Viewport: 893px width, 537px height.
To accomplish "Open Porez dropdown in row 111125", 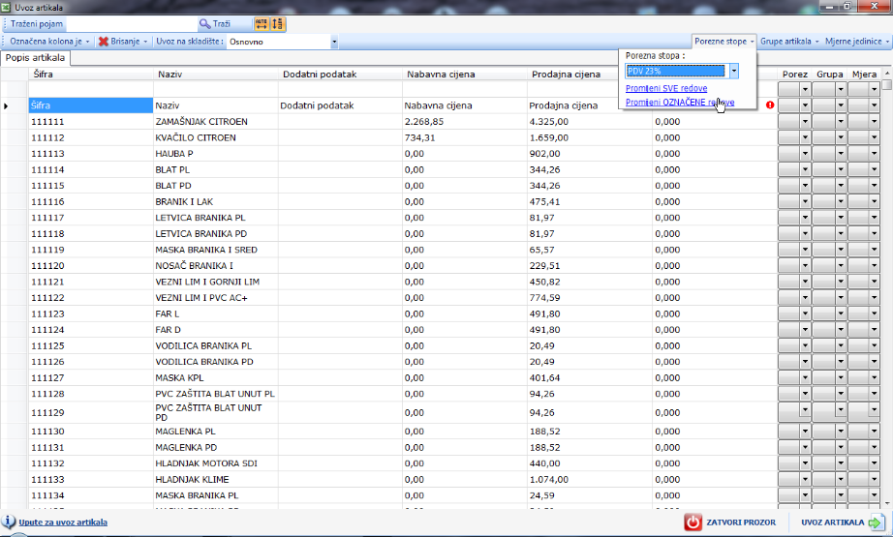I will tap(805, 345).
